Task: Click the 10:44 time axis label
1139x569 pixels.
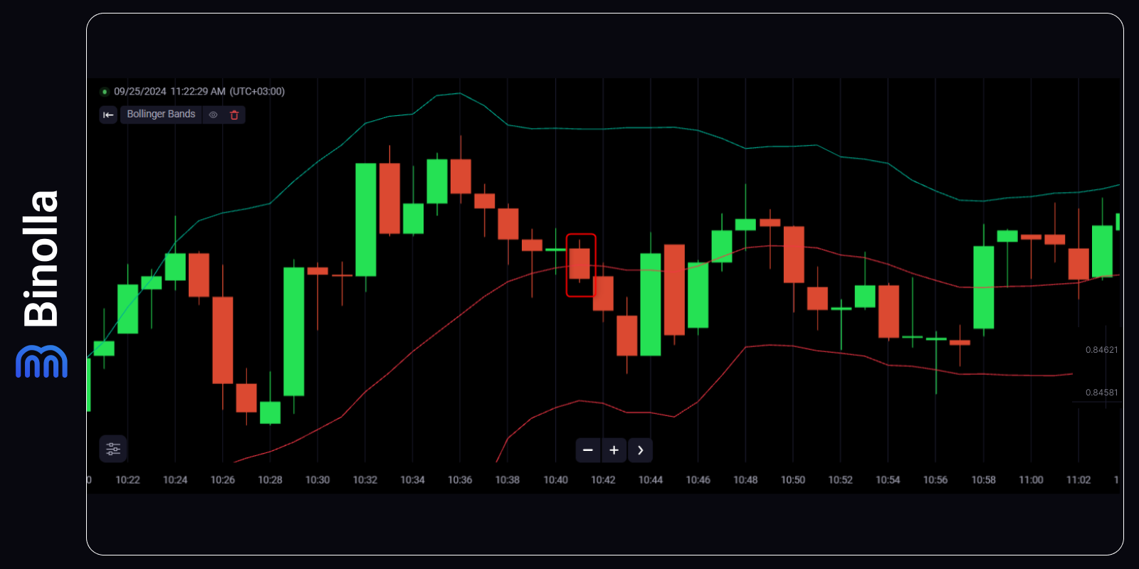Action: pos(651,480)
